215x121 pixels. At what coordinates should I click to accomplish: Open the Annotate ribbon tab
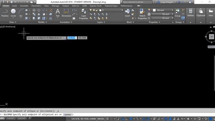(x=24, y=6)
